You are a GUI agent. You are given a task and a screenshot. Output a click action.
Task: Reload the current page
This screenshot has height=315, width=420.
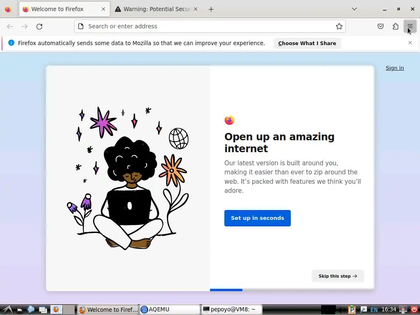39,26
